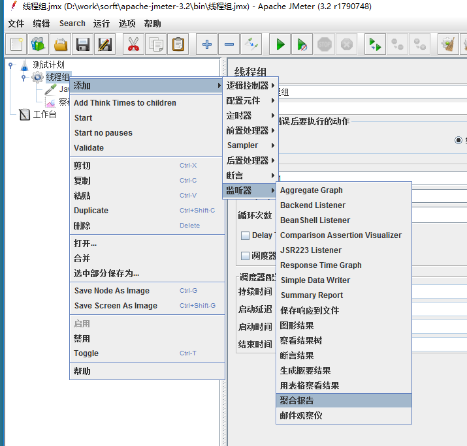Enable the 调度器 scheduler checkbox
The image size is (467, 446).
245,256
